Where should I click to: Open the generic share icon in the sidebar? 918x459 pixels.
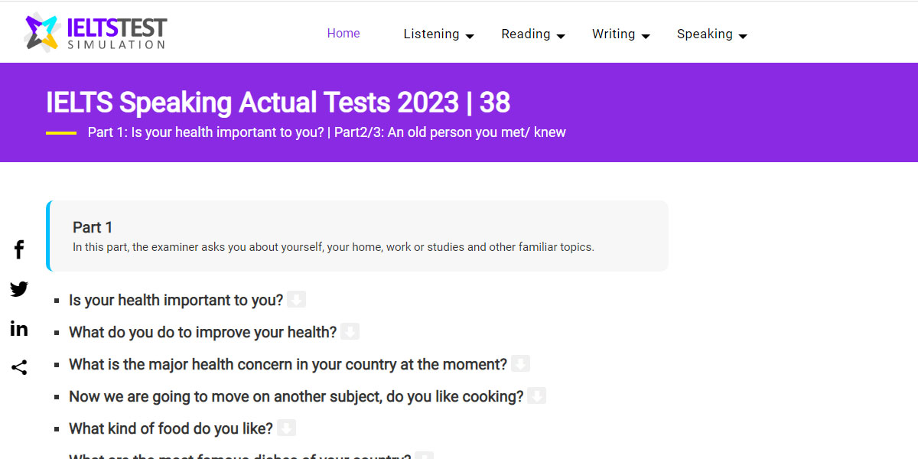tap(18, 367)
